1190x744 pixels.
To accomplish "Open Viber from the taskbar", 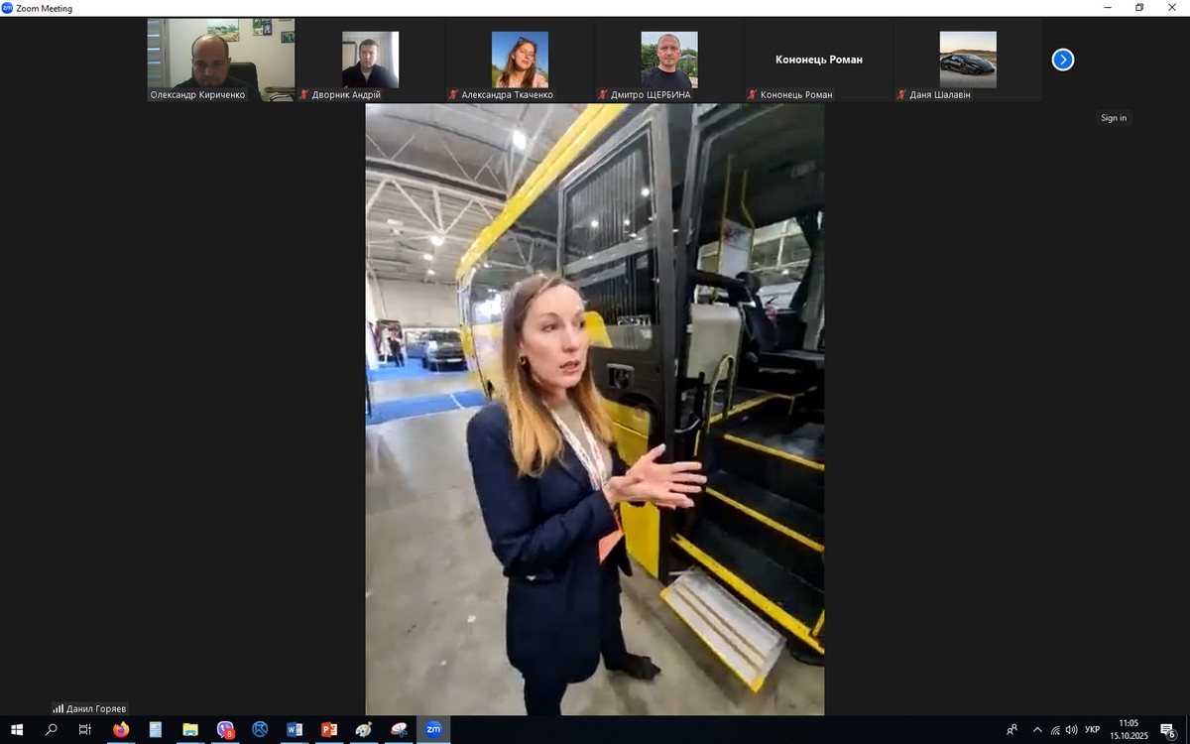I will point(225,730).
